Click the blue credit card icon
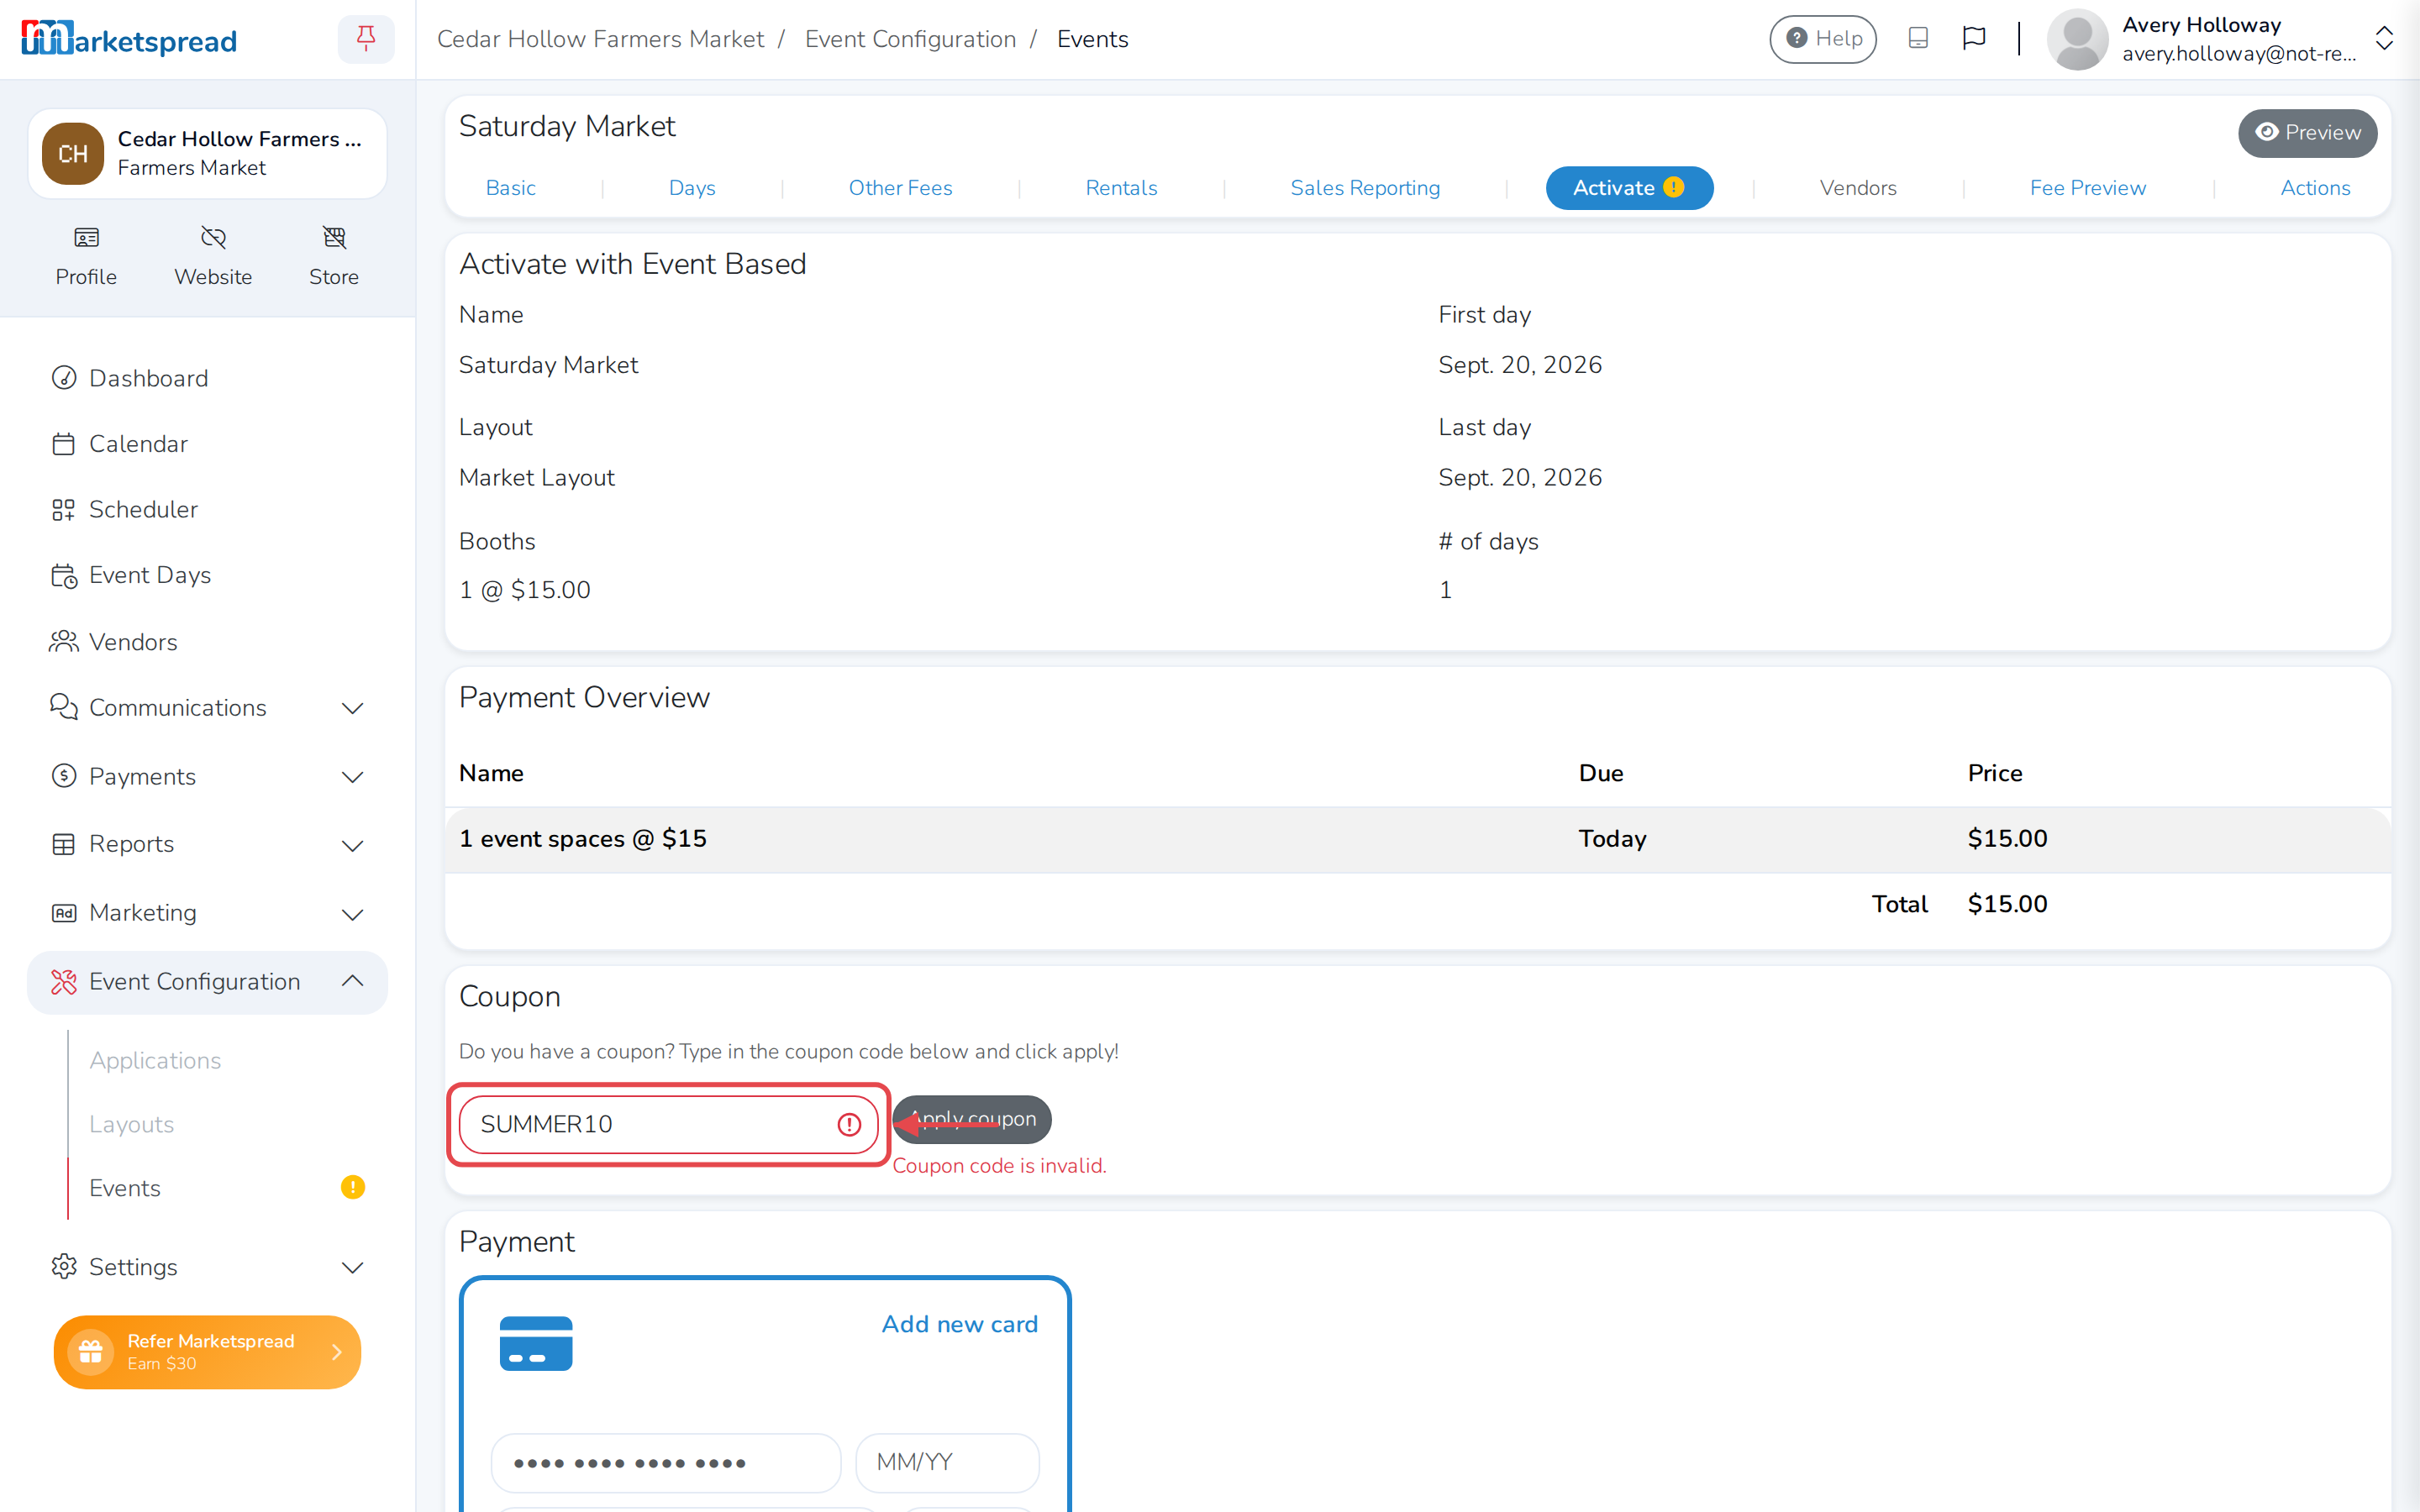2420x1512 pixels. [536, 1343]
